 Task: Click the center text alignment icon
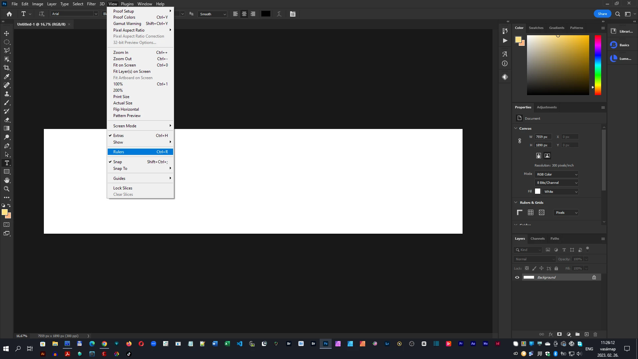tap(244, 14)
